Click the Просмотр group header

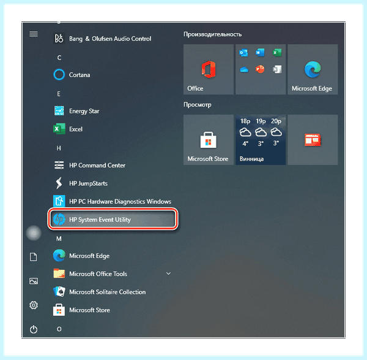[198, 105]
